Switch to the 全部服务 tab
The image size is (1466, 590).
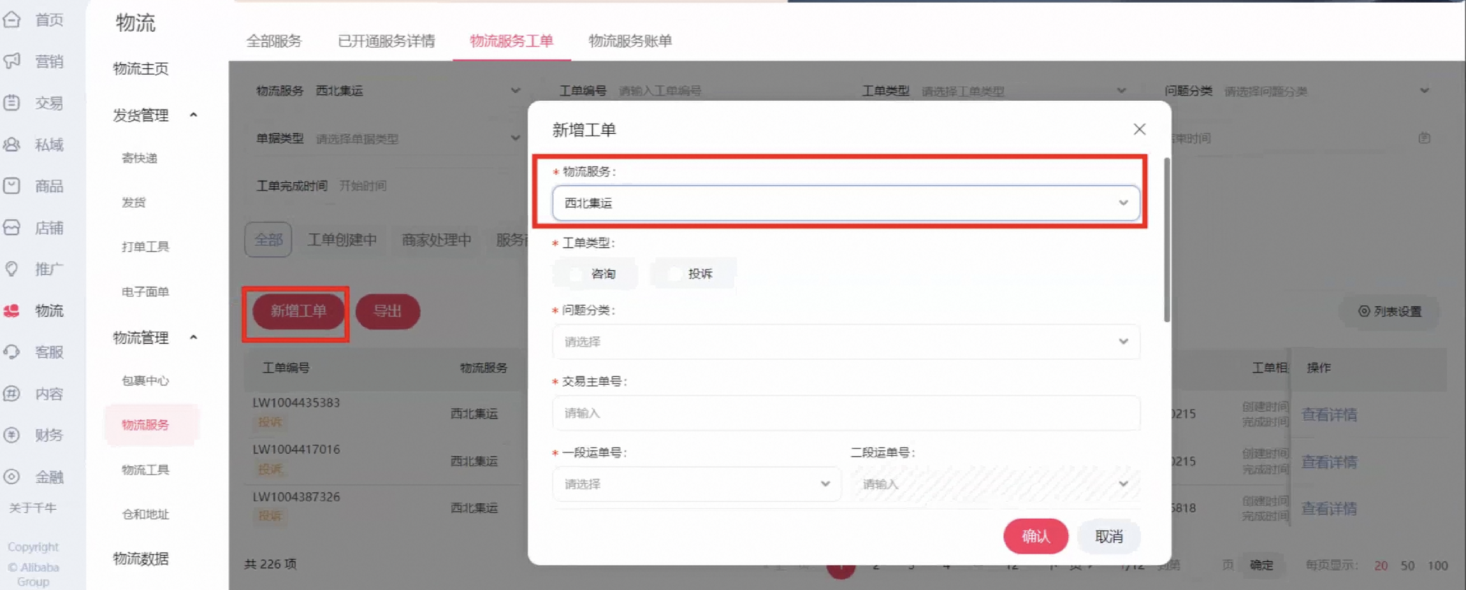274,41
